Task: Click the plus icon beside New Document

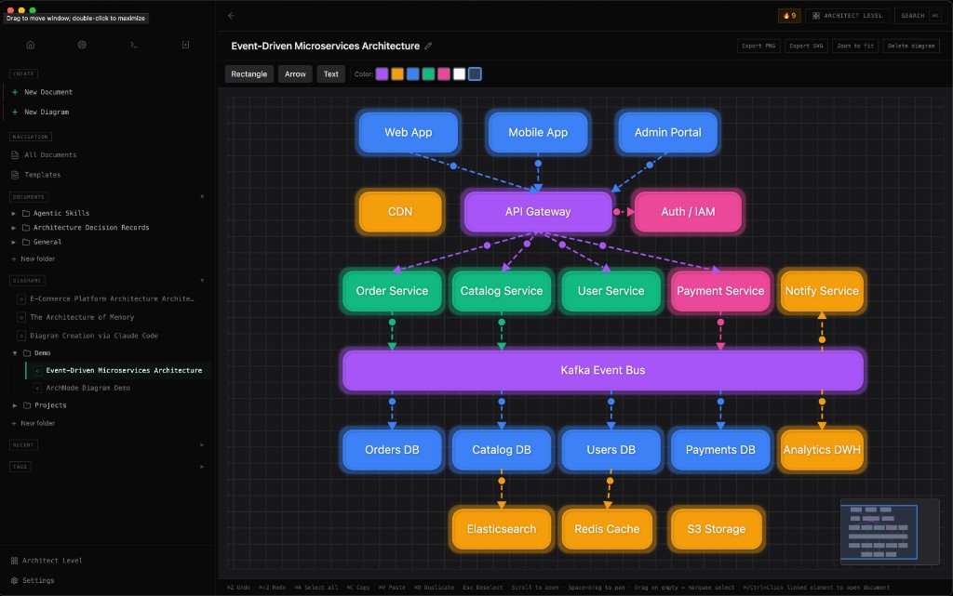Action: [15, 92]
